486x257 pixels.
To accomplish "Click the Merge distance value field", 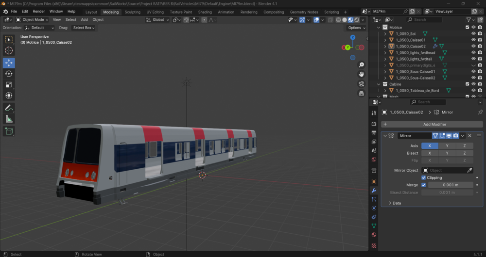I will click(x=451, y=185).
